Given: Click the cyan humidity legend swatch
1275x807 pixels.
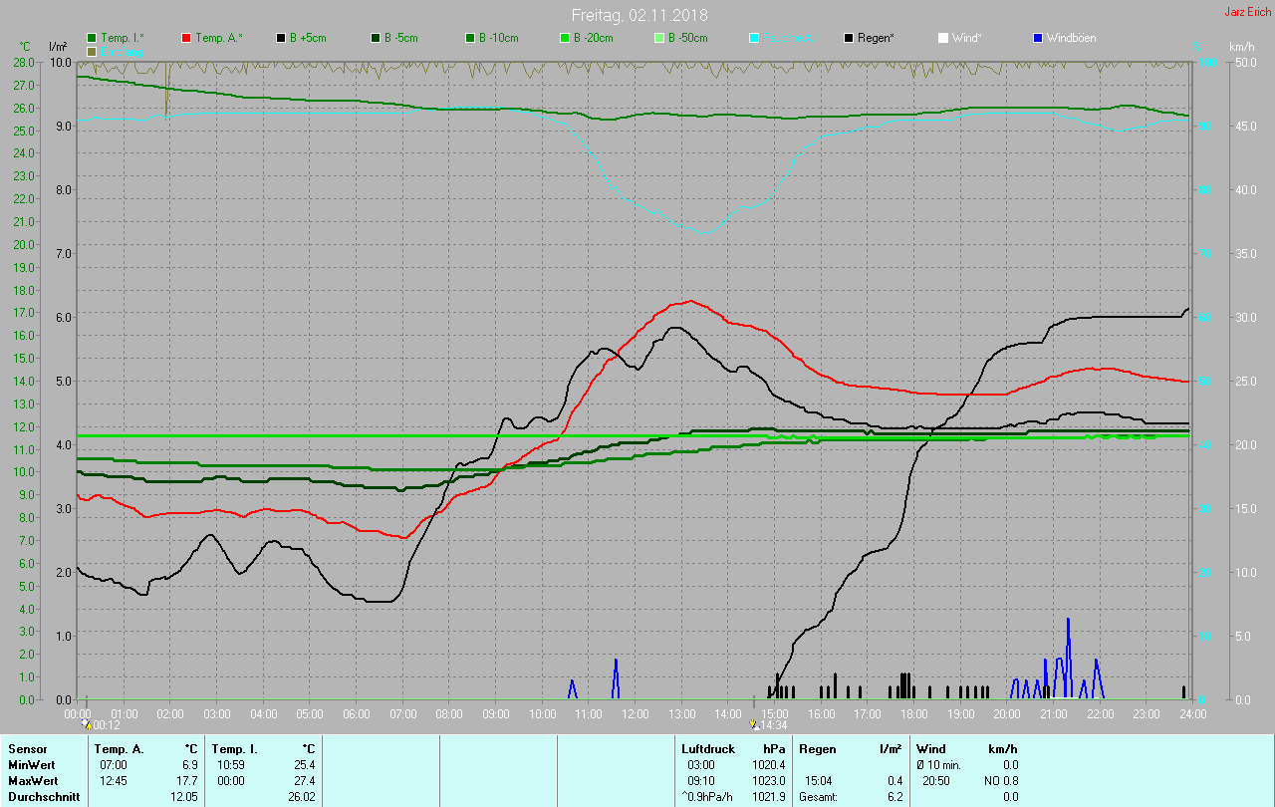Looking at the screenshot, I should click(754, 38).
